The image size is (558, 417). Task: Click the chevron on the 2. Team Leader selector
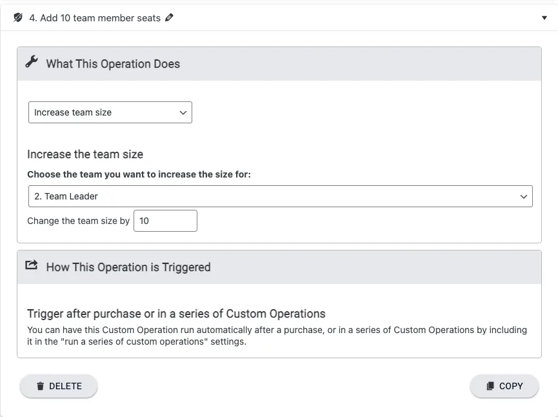[x=524, y=196]
